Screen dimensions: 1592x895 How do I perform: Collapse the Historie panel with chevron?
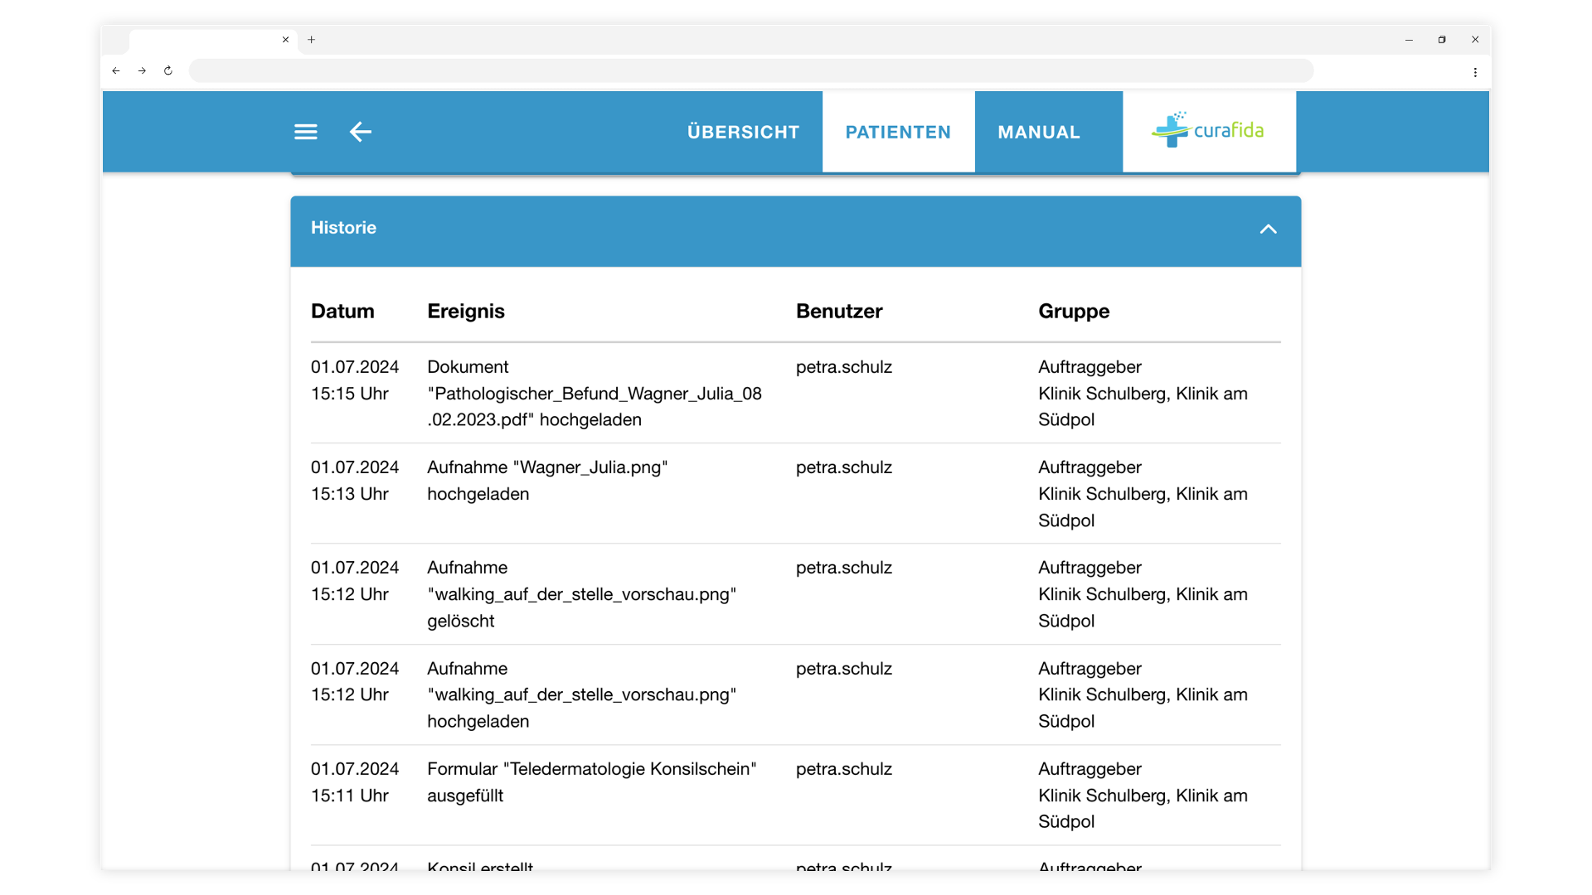1268,230
